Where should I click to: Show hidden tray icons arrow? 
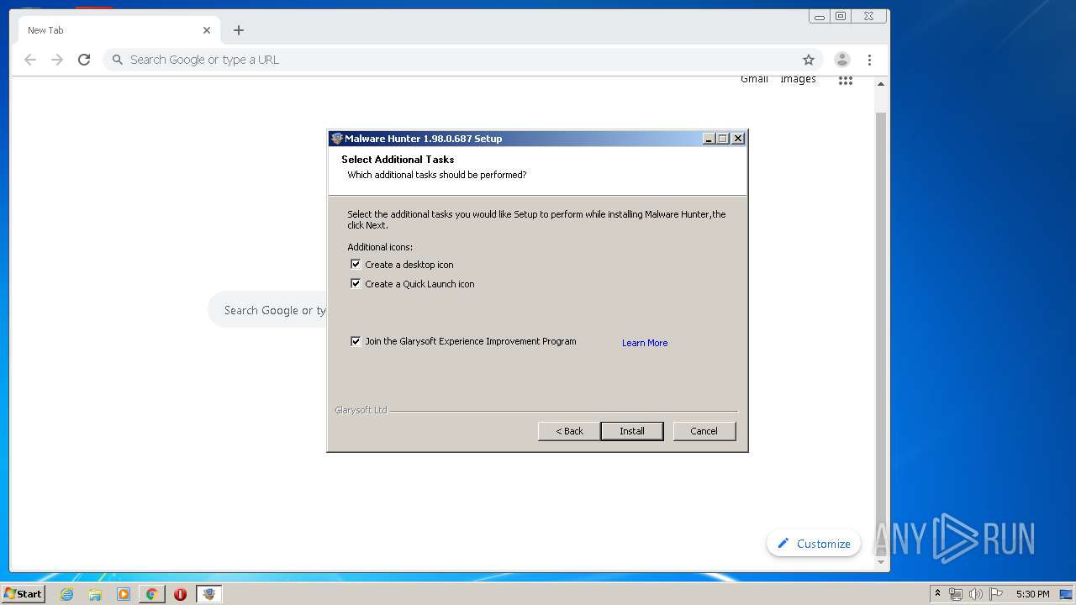click(937, 594)
